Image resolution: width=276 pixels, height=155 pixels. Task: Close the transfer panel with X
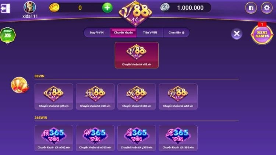click(x=237, y=34)
